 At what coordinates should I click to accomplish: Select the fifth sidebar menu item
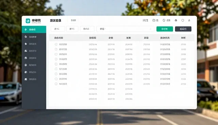34,58
